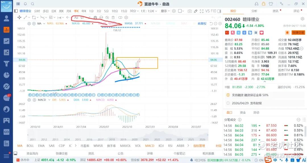This screenshot has width=307, height=163.
Task: Expand the 30分 timeframe dropdown
Action: 134,11
